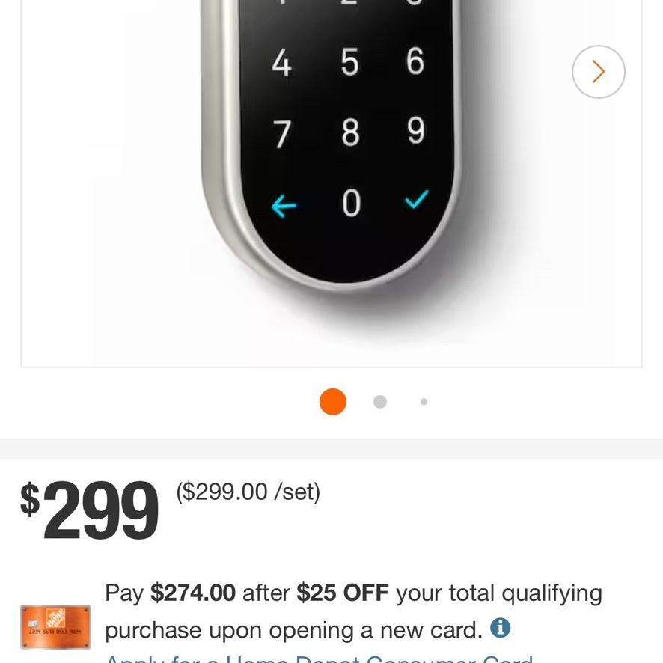Tap the $25 OFF offer text
The image size is (663, 663).
click(x=343, y=593)
